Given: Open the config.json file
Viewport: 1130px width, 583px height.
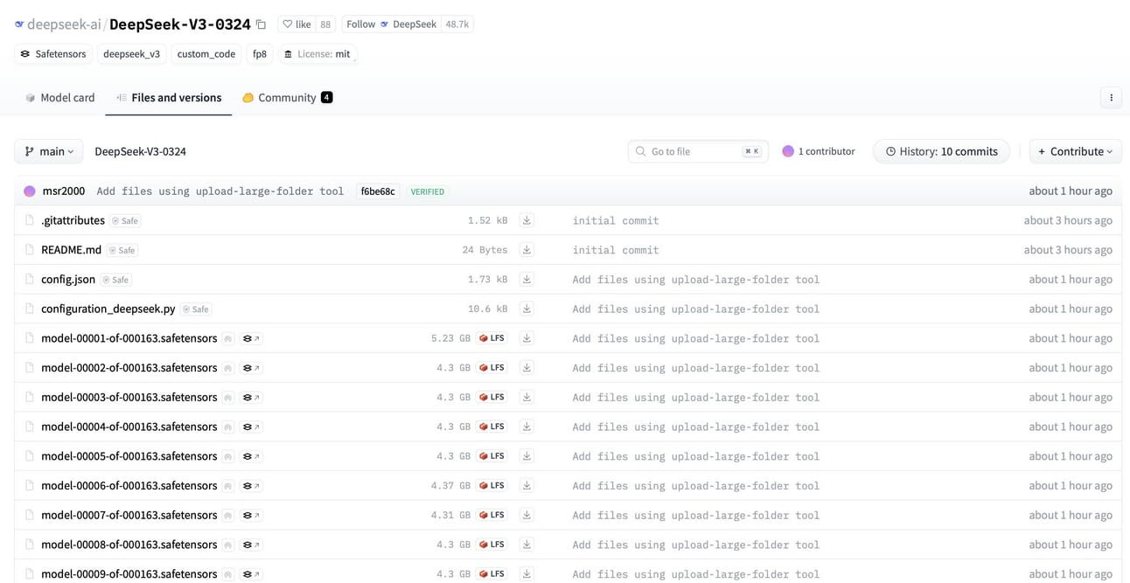Looking at the screenshot, I should (x=68, y=280).
